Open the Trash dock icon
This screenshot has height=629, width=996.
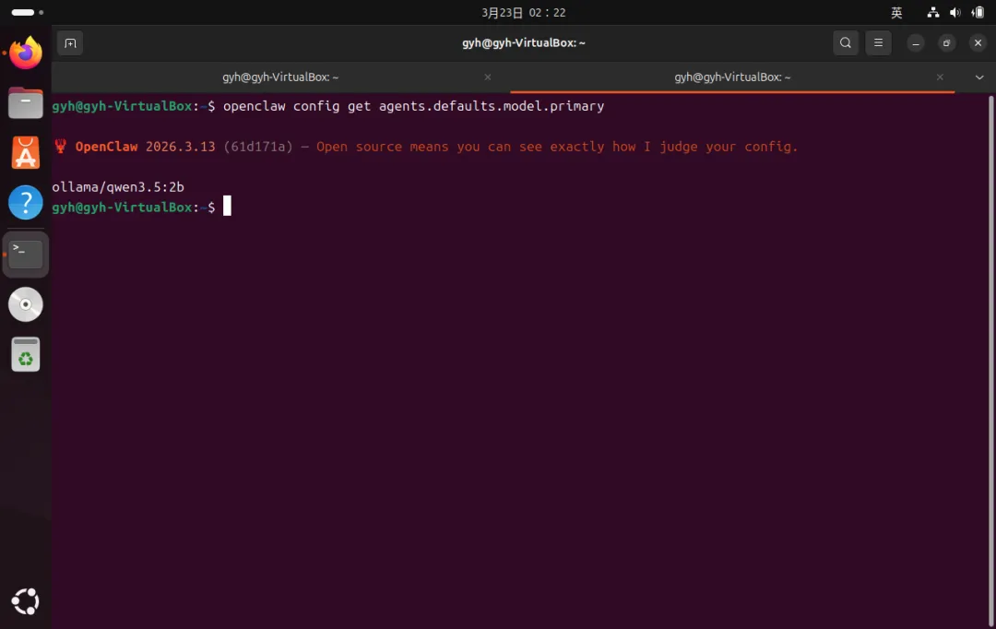tap(26, 354)
